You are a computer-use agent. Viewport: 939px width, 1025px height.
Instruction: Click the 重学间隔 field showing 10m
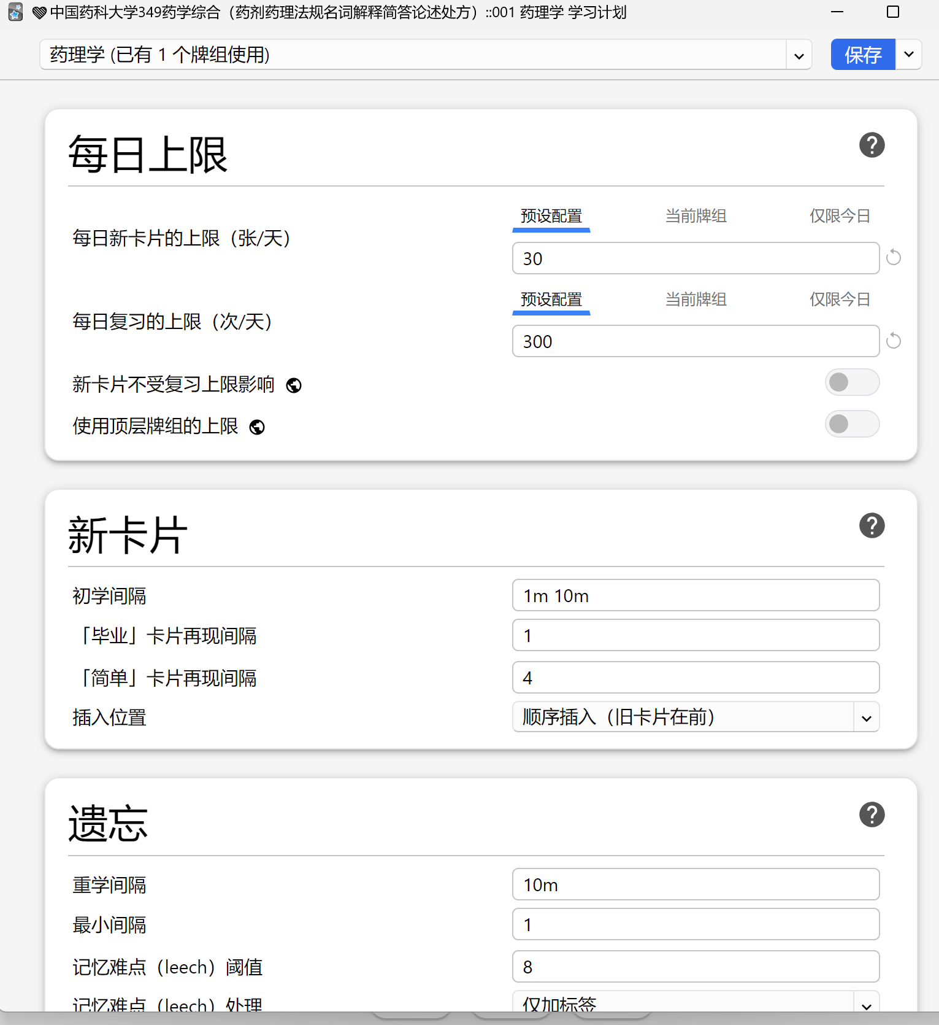(x=696, y=884)
